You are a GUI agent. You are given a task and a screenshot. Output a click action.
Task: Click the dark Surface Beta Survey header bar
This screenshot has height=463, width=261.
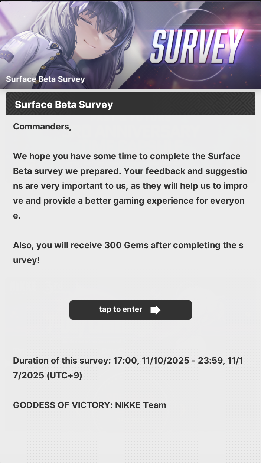pyautogui.click(x=130, y=104)
